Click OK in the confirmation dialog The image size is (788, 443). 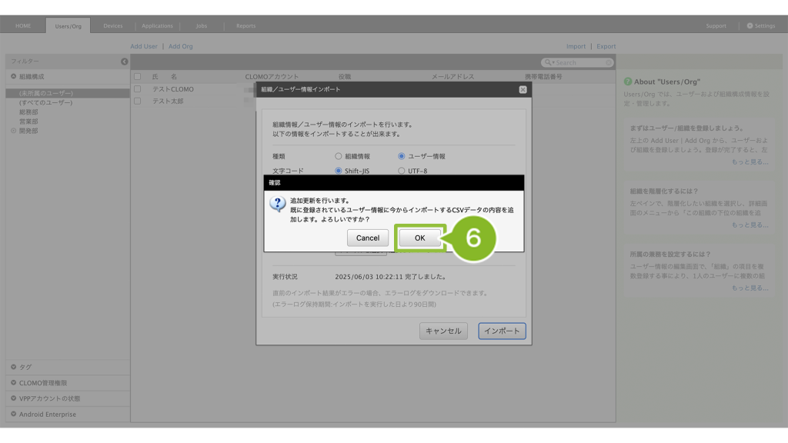(x=419, y=238)
